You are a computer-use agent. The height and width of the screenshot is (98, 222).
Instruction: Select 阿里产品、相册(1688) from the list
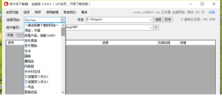coord(43,35)
